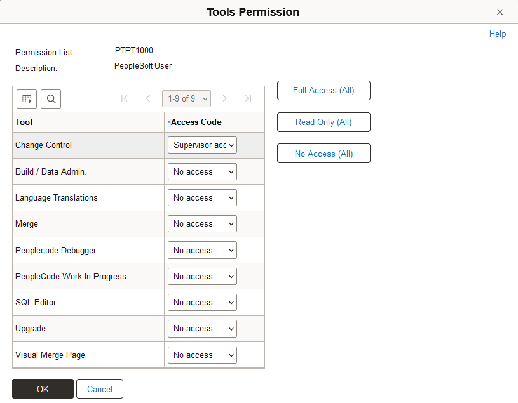Click the next page arrow

[225, 98]
